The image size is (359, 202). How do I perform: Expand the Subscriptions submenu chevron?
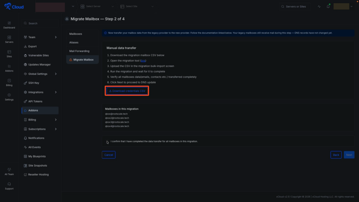coord(56,129)
